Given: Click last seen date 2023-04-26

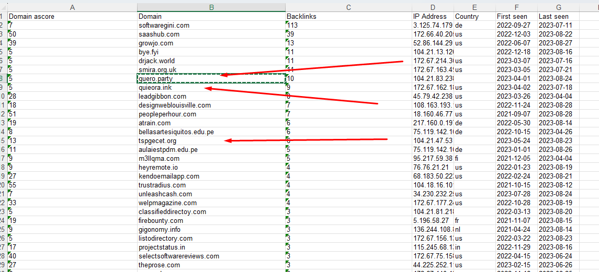Looking at the screenshot, I should (558, 132).
